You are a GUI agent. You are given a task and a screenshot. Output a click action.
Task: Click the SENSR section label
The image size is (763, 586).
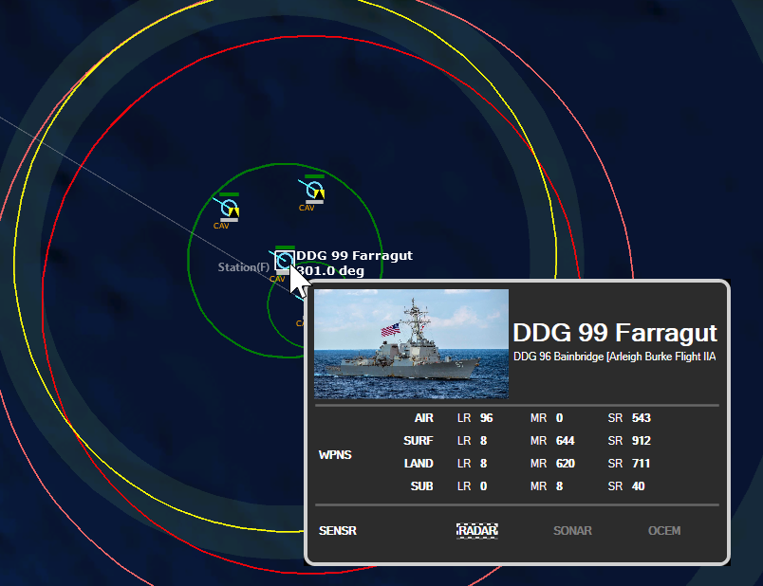tap(338, 531)
